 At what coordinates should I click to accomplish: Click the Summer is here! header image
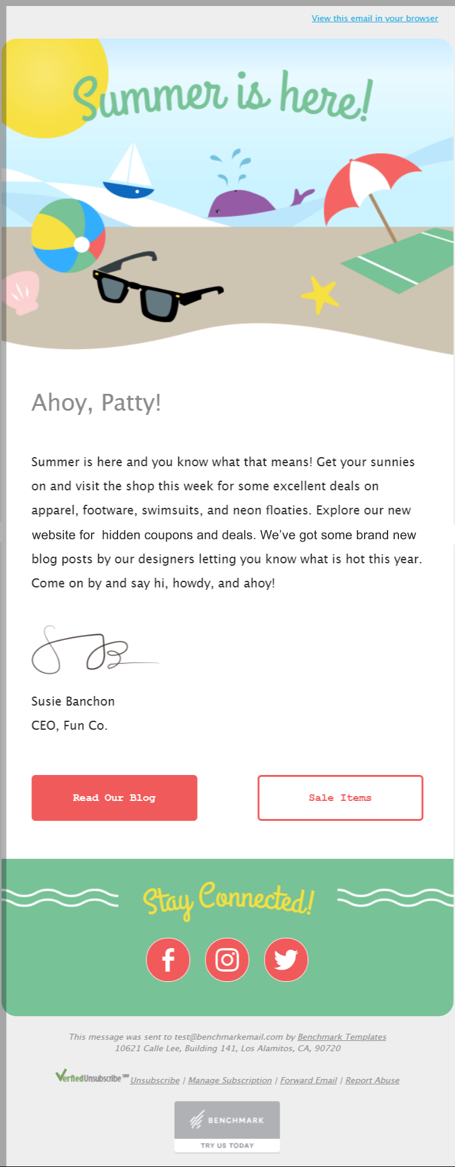(x=227, y=96)
